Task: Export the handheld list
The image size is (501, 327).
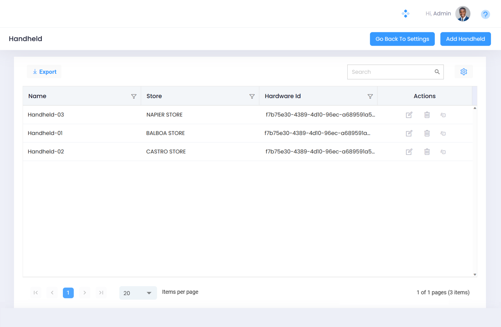Action: [x=44, y=72]
